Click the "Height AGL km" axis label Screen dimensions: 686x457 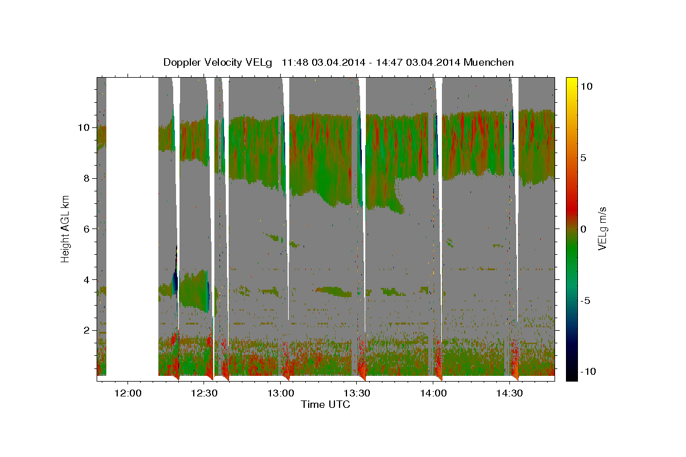coord(66,228)
